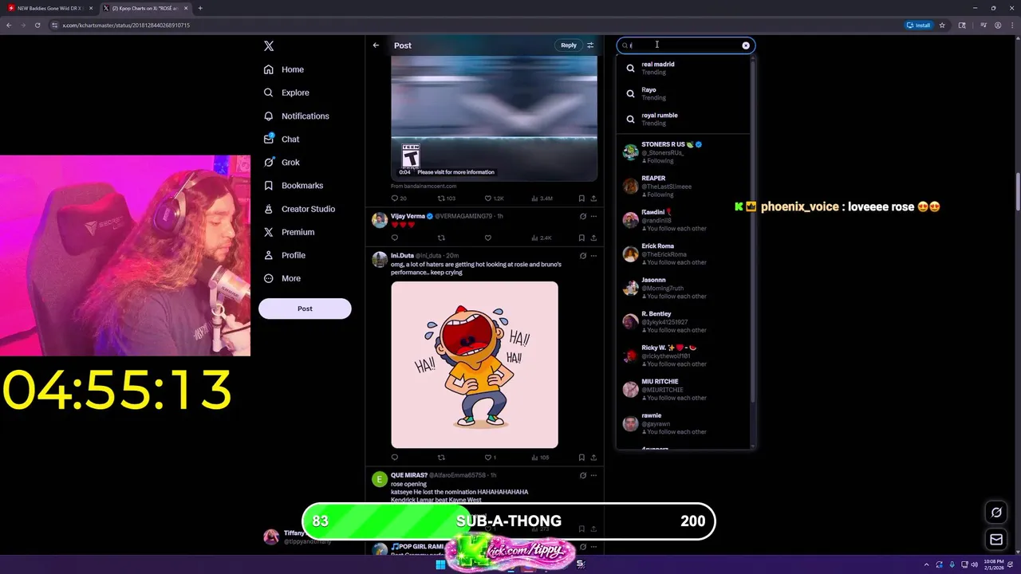1021x574 pixels.
Task: Select the 'Rayo' trending suggestion
Action: click(x=684, y=93)
